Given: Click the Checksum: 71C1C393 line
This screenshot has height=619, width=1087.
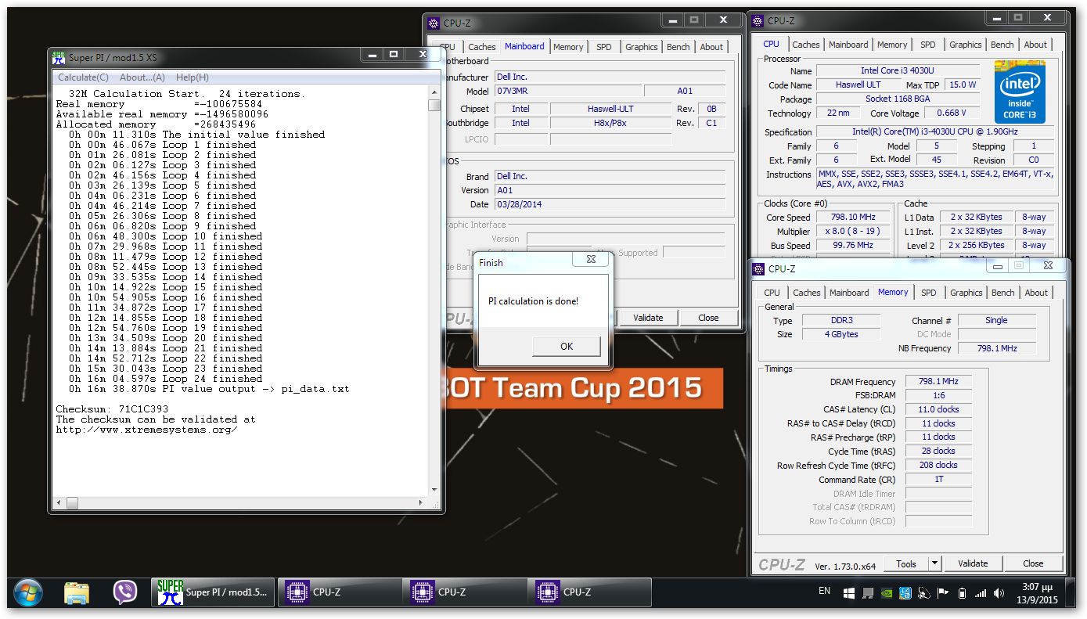Looking at the screenshot, I should tap(112, 409).
